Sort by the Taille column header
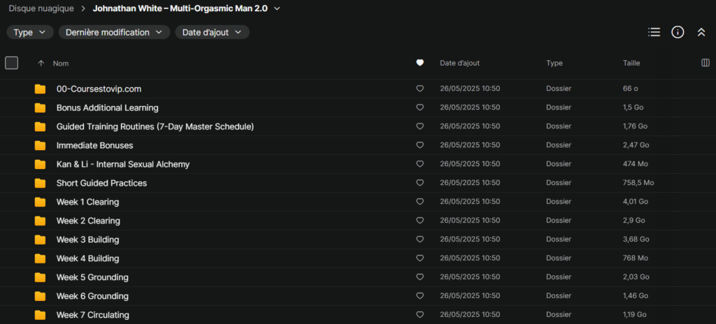716x324 pixels. coord(631,63)
